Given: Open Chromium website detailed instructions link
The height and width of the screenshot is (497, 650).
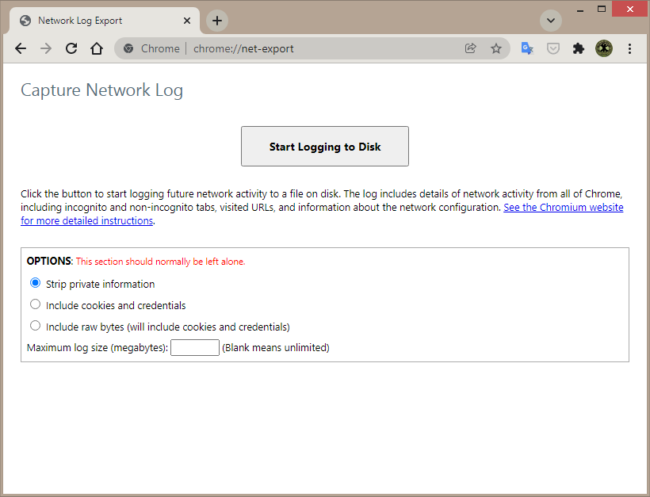Looking at the screenshot, I should pos(322,214).
